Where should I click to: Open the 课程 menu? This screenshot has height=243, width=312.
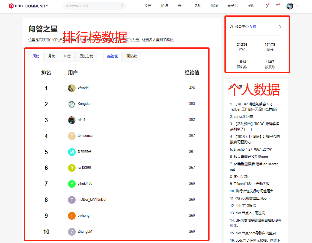click(x=214, y=6)
